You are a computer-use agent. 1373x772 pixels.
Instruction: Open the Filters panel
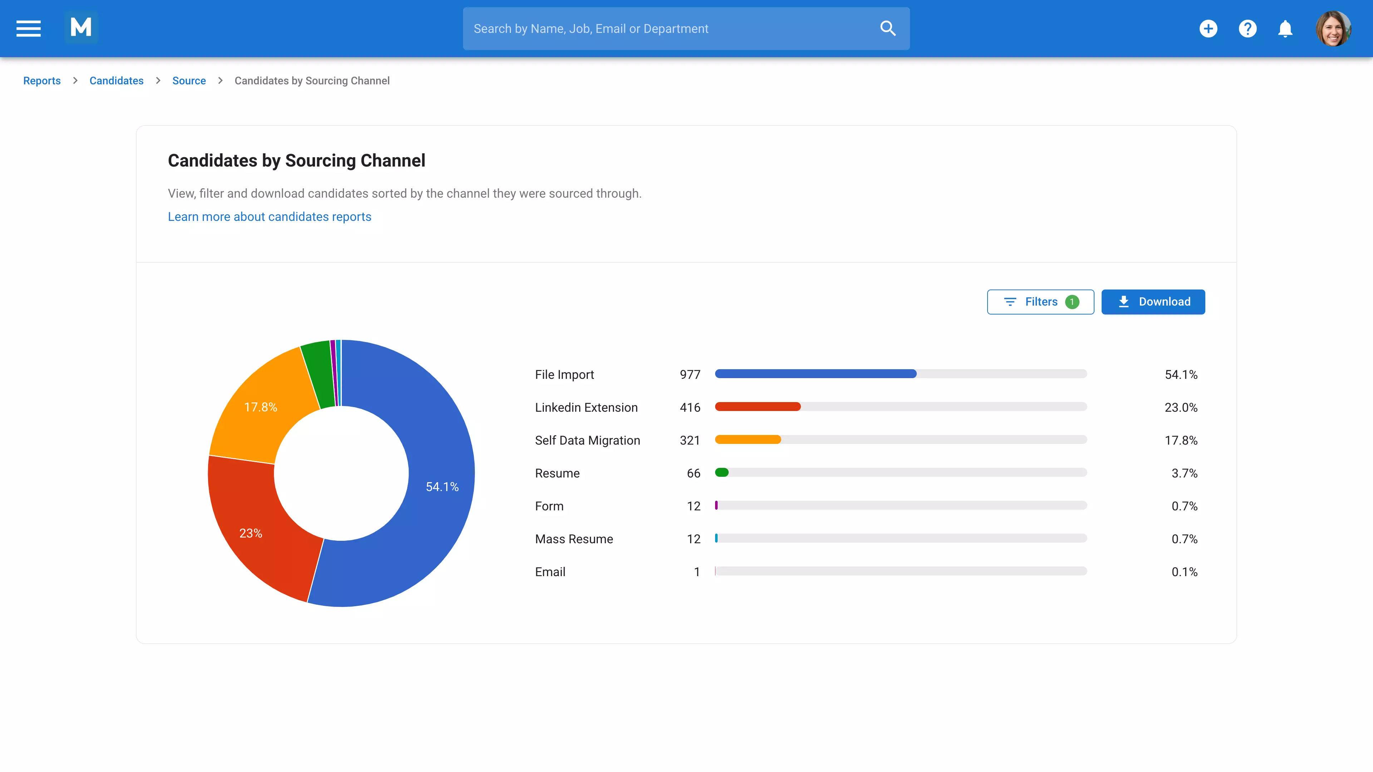pos(1040,302)
